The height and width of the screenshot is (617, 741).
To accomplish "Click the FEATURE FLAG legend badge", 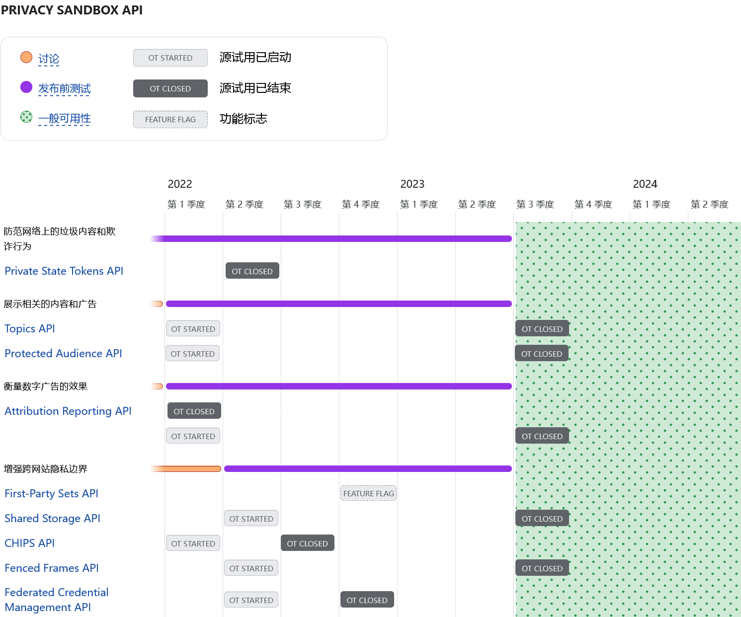I will 170,120.
